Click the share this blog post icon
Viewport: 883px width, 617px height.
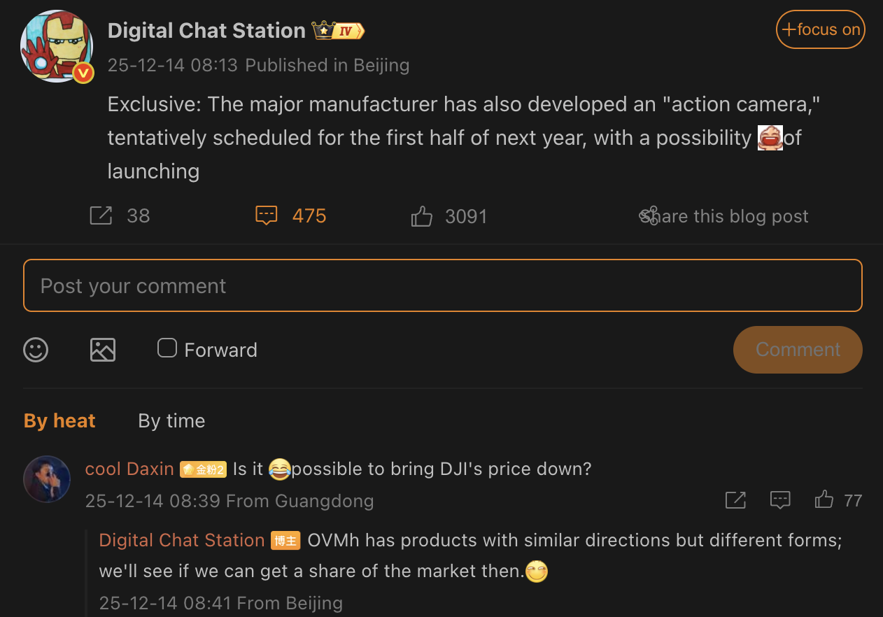coord(649,216)
